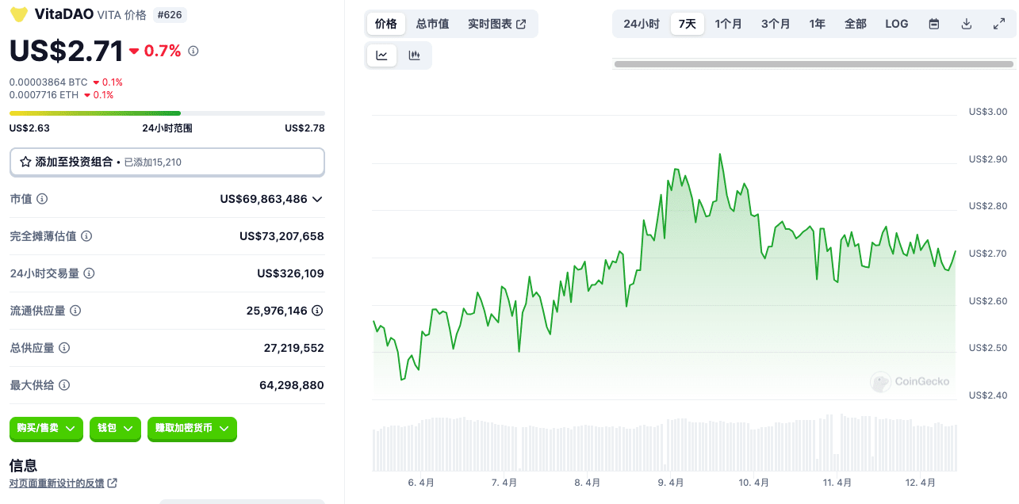Switch to the 总市值 tab

pyautogui.click(x=431, y=24)
